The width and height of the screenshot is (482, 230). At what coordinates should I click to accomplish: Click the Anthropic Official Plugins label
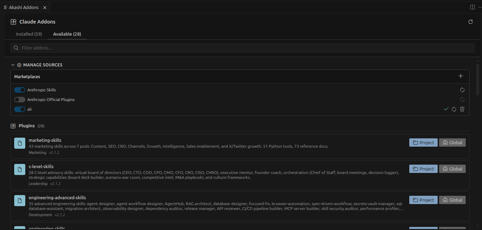coord(51,100)
